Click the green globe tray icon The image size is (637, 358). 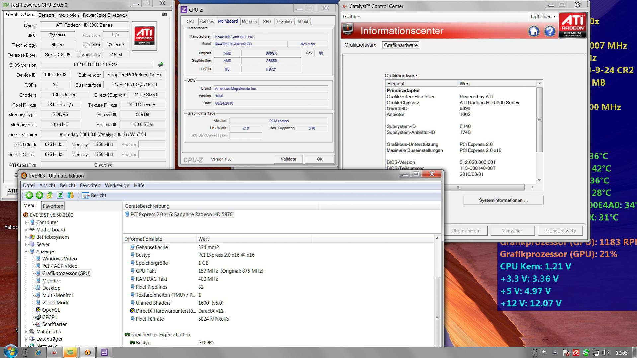pyautogui.click(x=586, y=353)
